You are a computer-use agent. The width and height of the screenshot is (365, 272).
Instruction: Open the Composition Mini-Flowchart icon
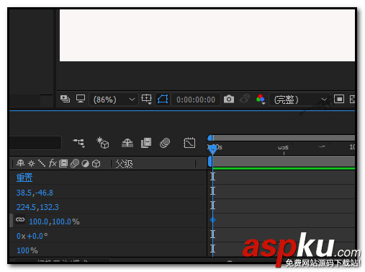click(79, 143)
